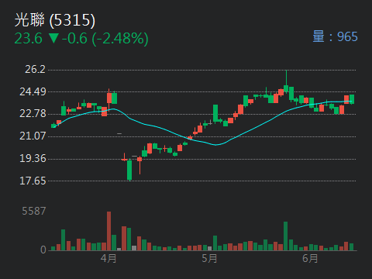Screen dimensions: 372x279
Task: Click the price change -0.6 (-2.48%)
Action: click(105, 39)
